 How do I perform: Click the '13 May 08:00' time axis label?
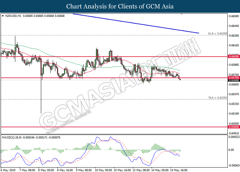pyautogui.click(x=141, y=170)
